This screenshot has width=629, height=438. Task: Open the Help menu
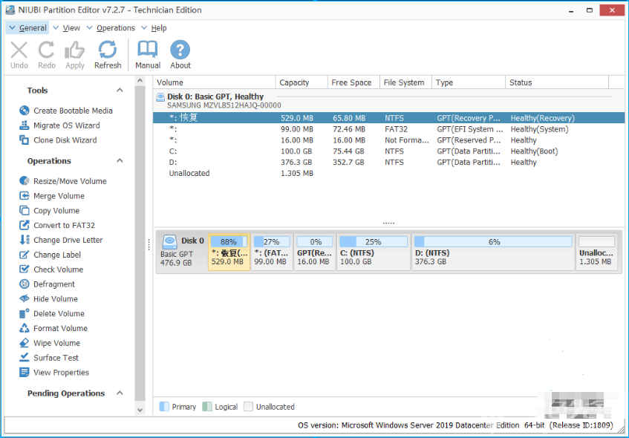click(x=154, y=27)
